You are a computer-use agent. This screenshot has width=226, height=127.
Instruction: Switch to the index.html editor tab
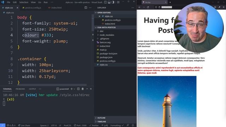point(55,8)
